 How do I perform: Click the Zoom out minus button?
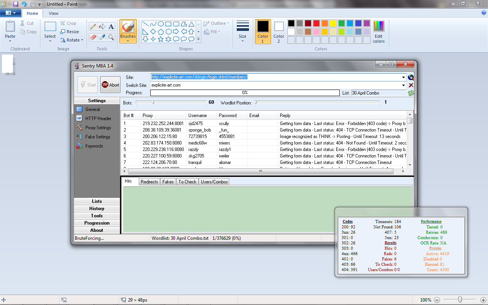click(x=437, y=300)
